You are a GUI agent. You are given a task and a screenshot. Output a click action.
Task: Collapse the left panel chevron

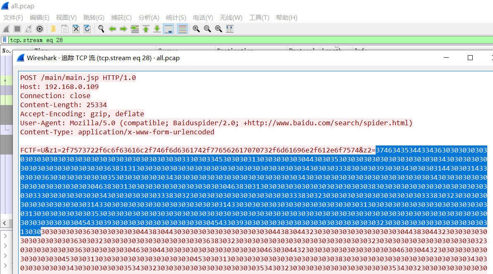5,222
